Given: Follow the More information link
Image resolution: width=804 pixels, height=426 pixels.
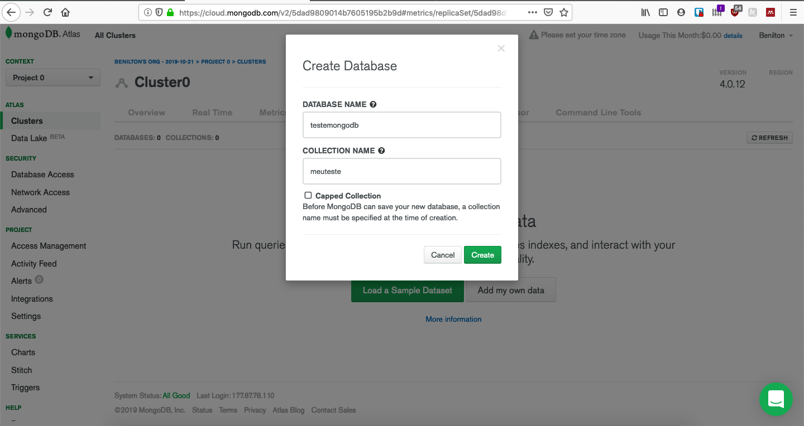Looking at the screenshot, I should [453, 319].
